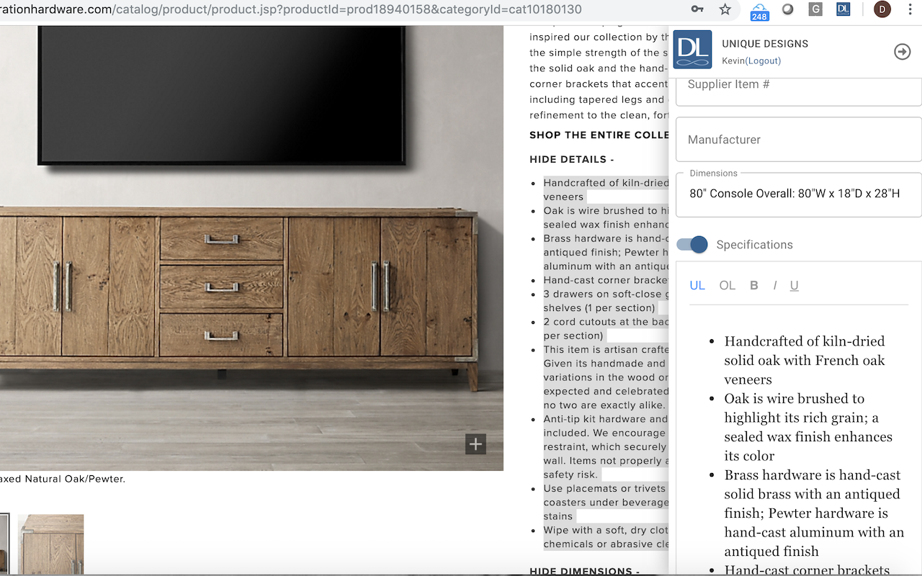Click the Logout link next to Kevin
This screenshot has width=922, height=576.
(765, 60)
